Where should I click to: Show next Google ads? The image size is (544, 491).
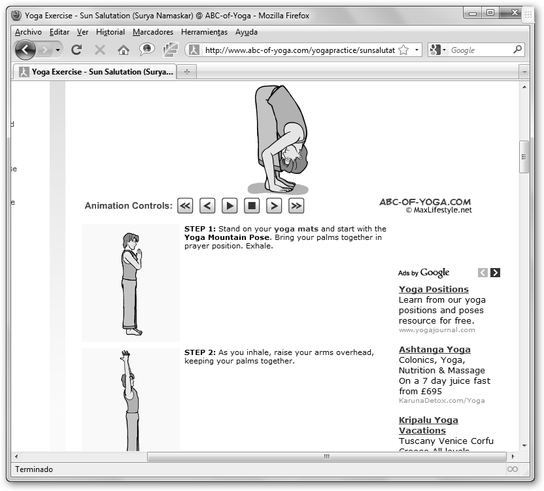point(495,273)
